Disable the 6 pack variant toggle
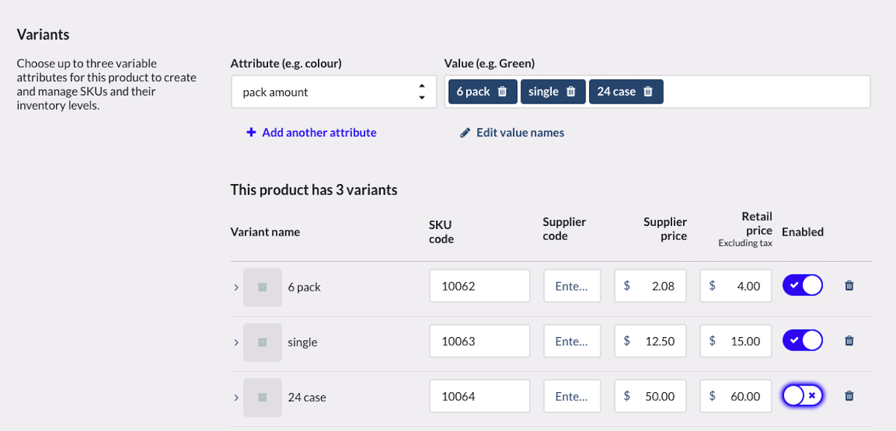This screenshot has height=431, width=896. click(x=803, y=286)
